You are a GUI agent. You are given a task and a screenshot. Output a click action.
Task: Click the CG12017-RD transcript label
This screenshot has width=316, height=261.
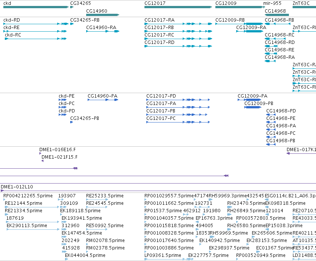(159, 42)
